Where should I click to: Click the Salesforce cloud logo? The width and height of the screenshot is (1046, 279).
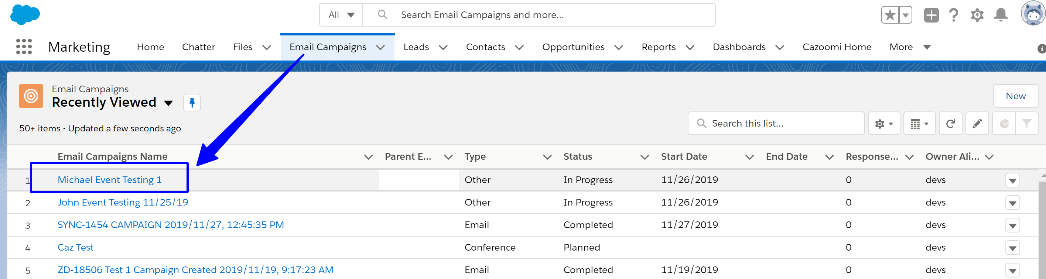point(25,15)
